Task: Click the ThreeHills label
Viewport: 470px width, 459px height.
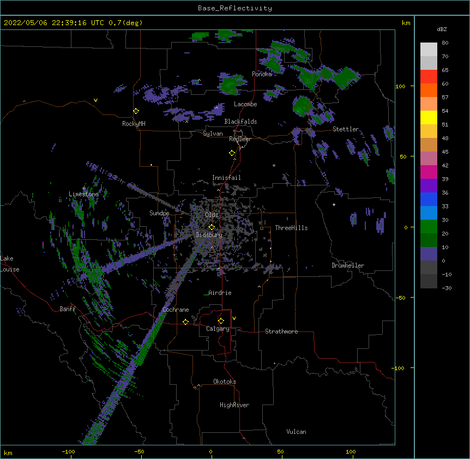Action: (291, 228)
